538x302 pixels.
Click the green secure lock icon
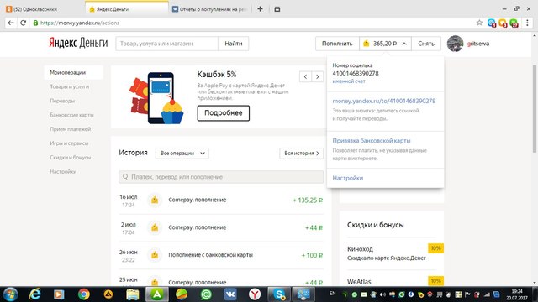[35, 23]
